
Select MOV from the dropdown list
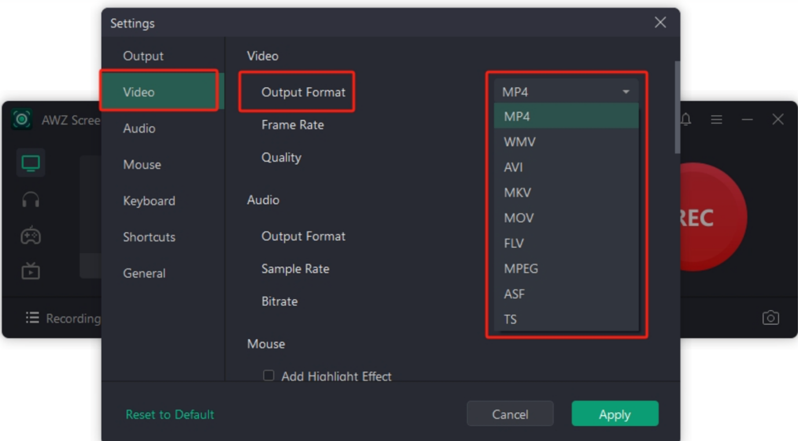click(x=519, y=218)
